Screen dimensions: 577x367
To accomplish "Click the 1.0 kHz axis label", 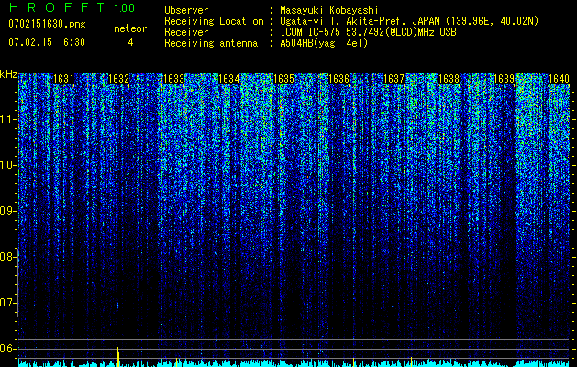I will click(x=7, y=165).
